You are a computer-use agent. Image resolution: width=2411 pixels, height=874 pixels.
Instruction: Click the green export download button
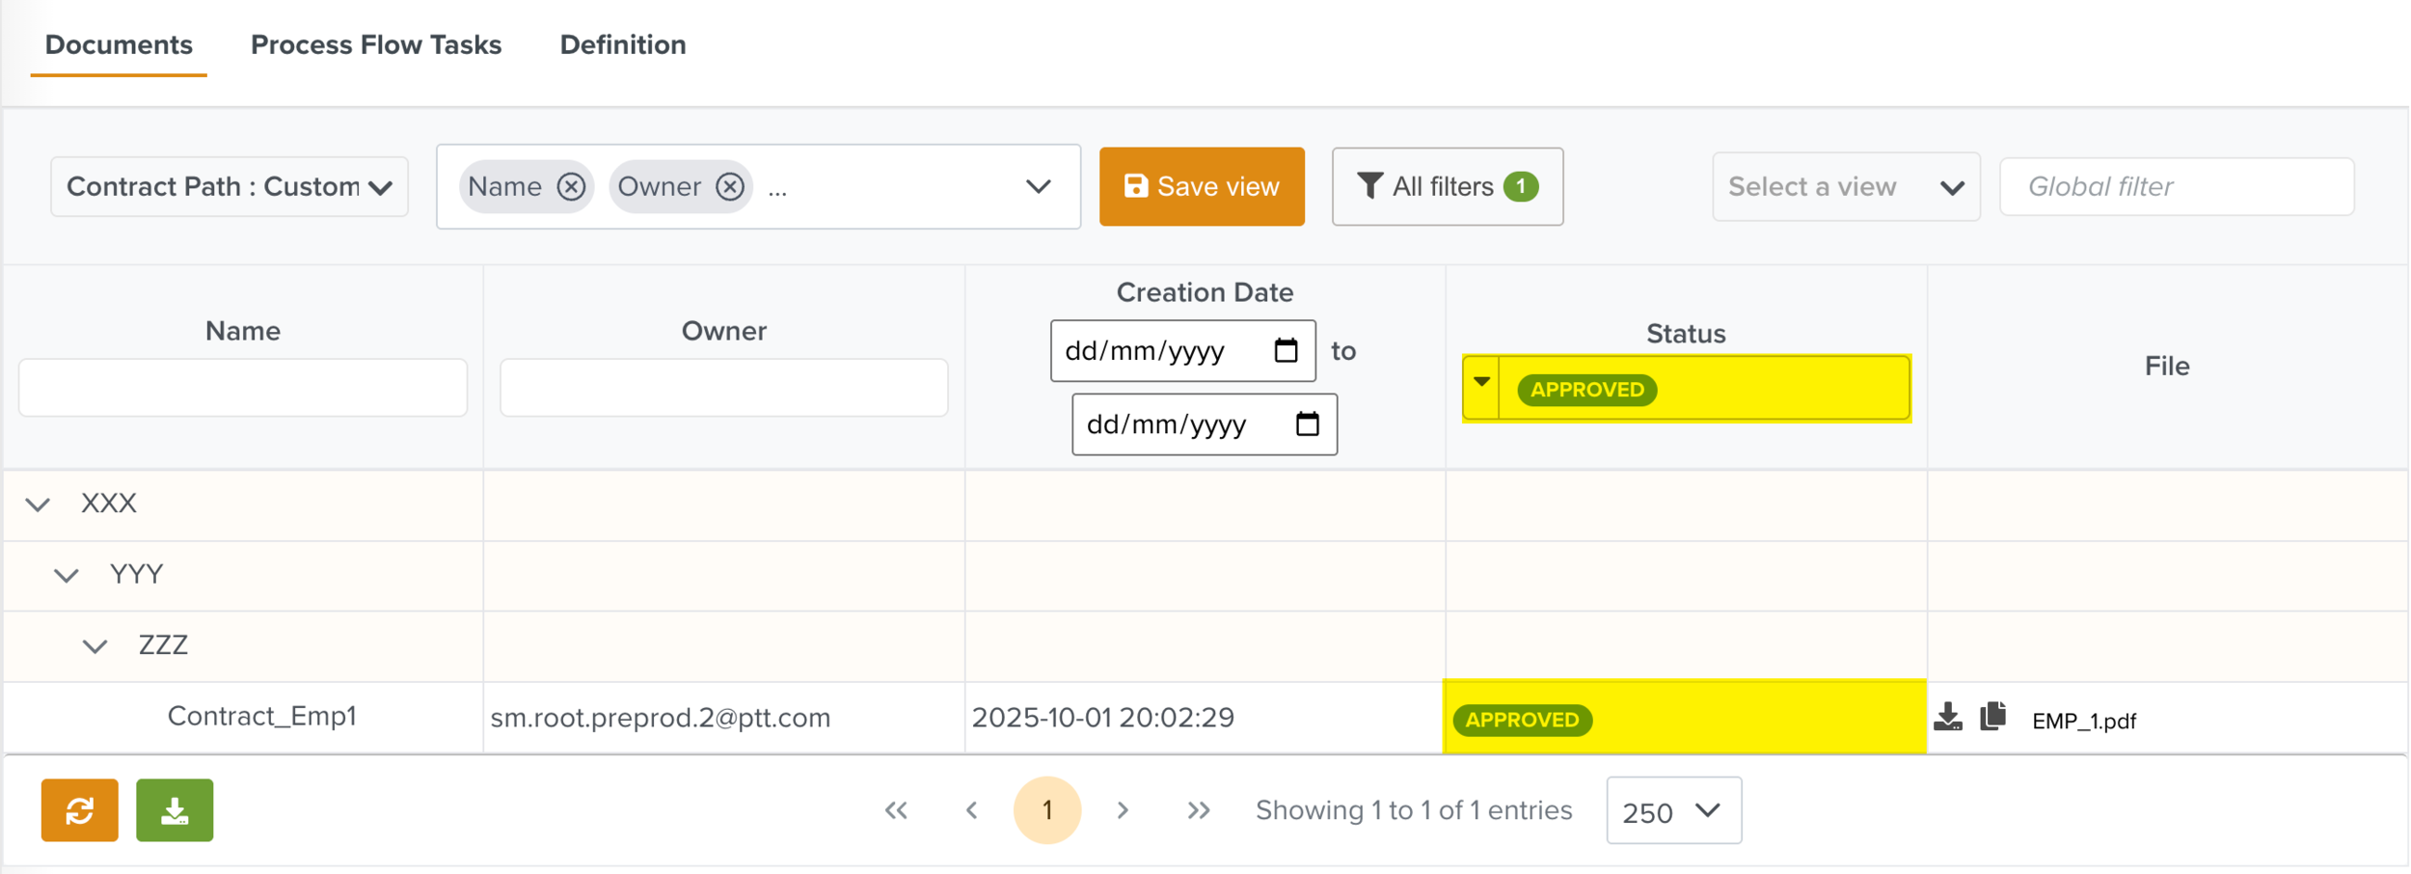click(175, 810)
